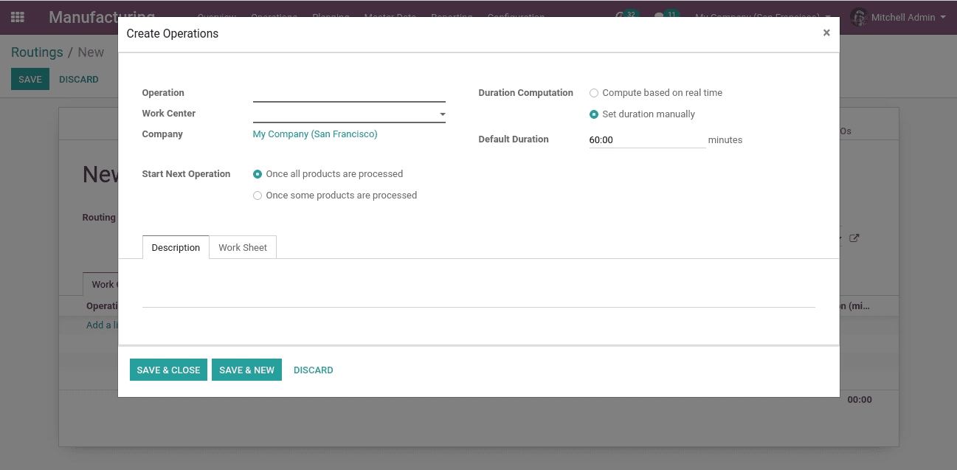The image size is (957, 470).
Task: Click Mitchell Admin avatar picture
Action: click(858, 17)
